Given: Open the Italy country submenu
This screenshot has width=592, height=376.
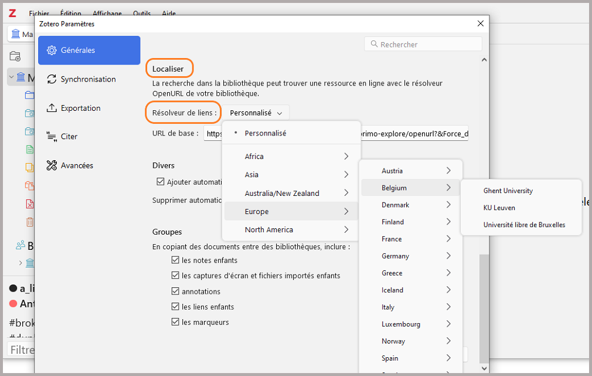Looking at the screenshot, I should point(411,307).
